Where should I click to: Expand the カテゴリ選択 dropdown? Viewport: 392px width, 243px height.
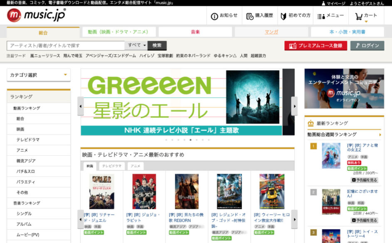pos(39,75)
